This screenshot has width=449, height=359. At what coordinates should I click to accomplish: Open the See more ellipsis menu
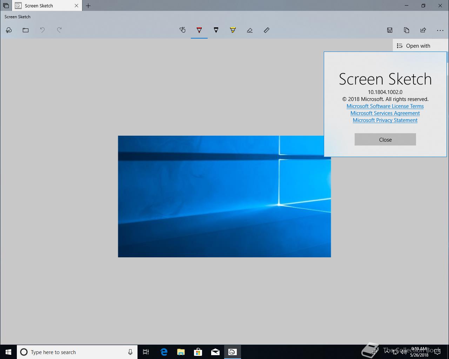coord(440,30)
